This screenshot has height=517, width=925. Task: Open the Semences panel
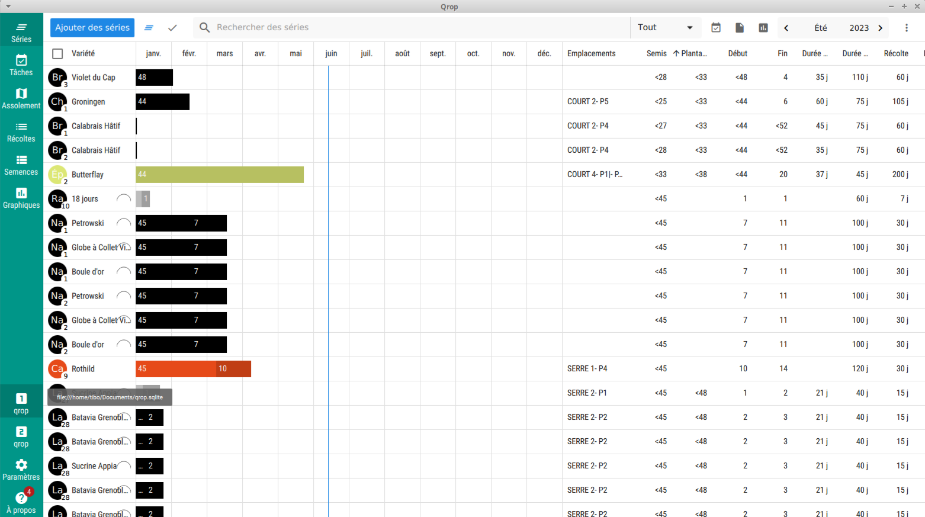21,165
